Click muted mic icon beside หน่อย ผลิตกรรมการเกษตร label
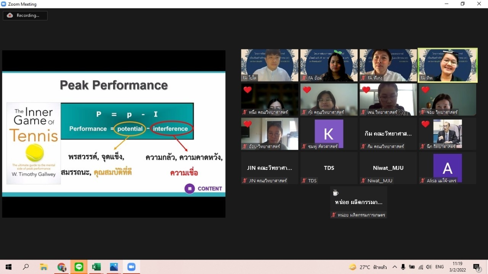488x274 pixels. pyautogui.click(x=334, y=215)
